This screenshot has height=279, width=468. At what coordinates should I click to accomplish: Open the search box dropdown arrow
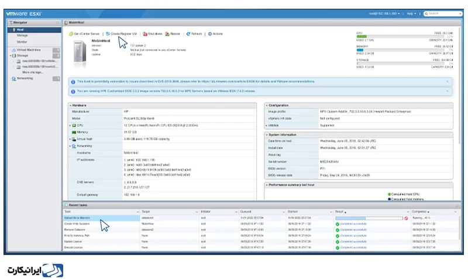[460, 13]
